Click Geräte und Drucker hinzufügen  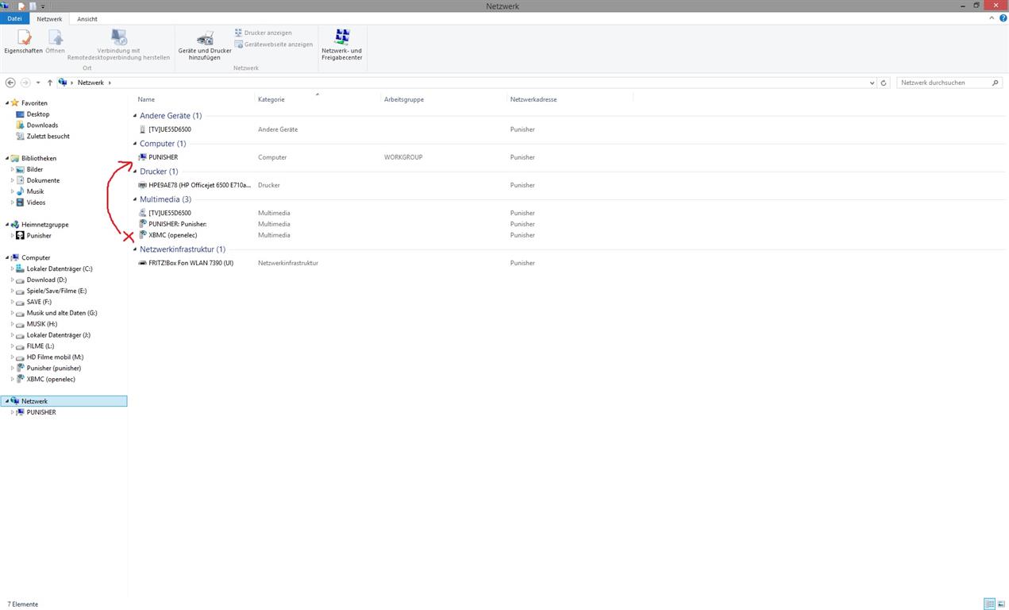(205, 45)
